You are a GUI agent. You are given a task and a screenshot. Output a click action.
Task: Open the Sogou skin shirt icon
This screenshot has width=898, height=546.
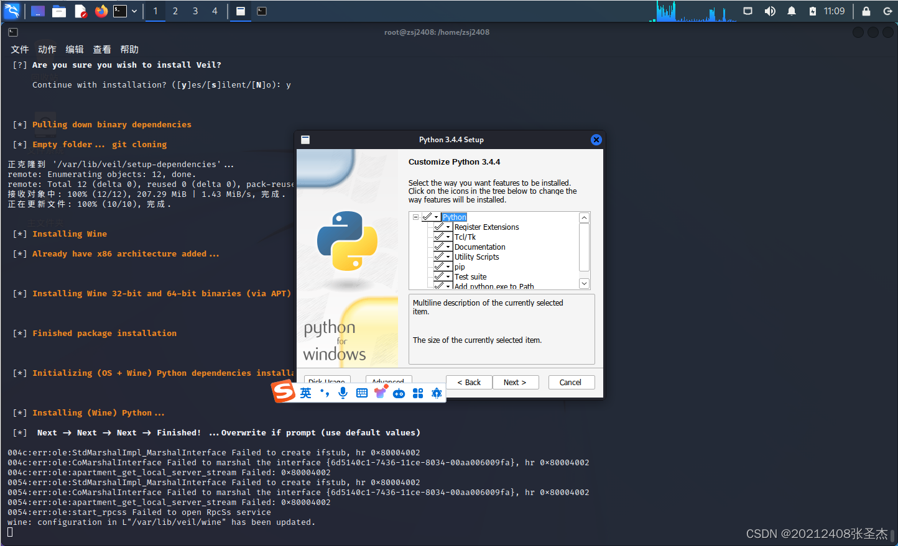(x=381, y=393)
